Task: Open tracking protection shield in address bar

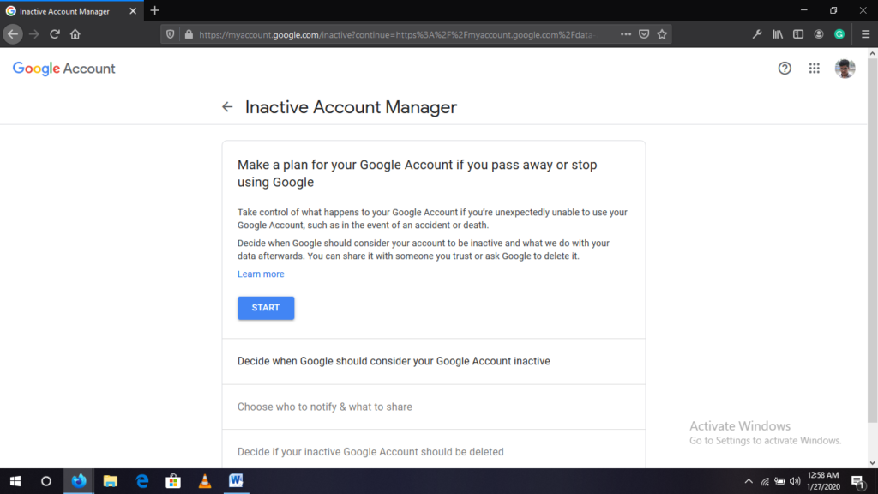Action: point(171,34)
